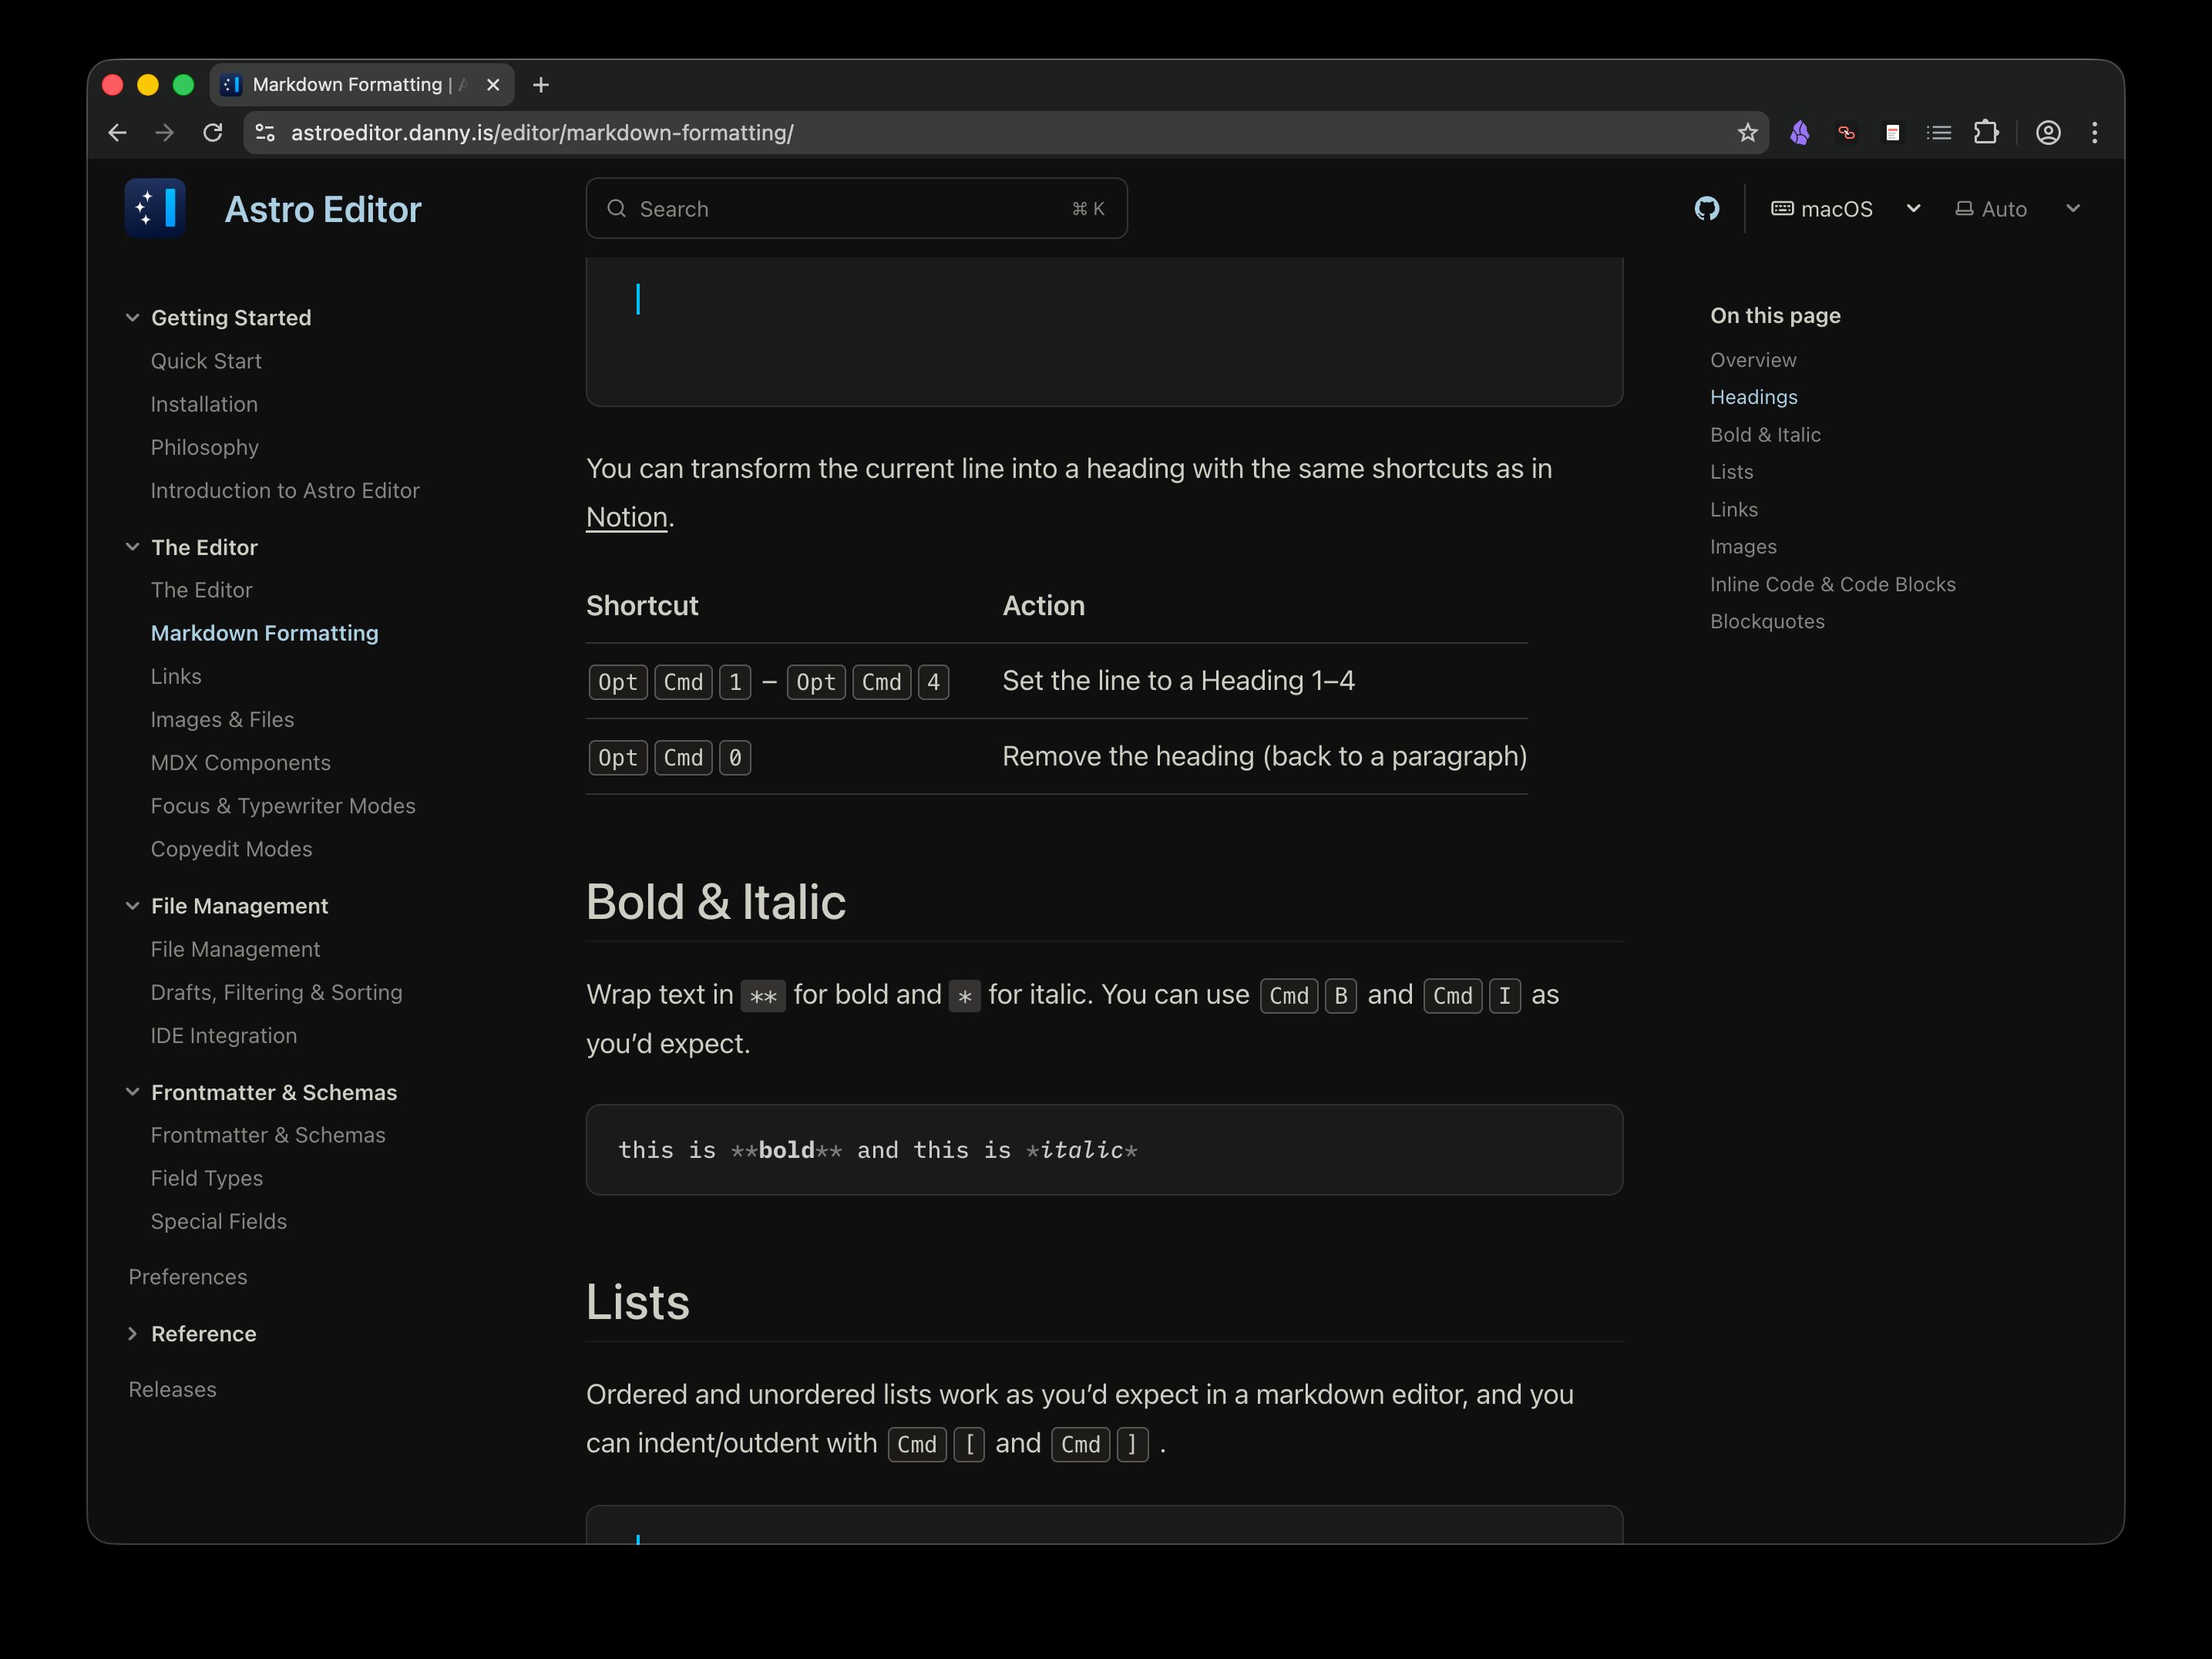Follow the Notion link in the paragraph
The image size is (2212, 1659).
(626, 517)
